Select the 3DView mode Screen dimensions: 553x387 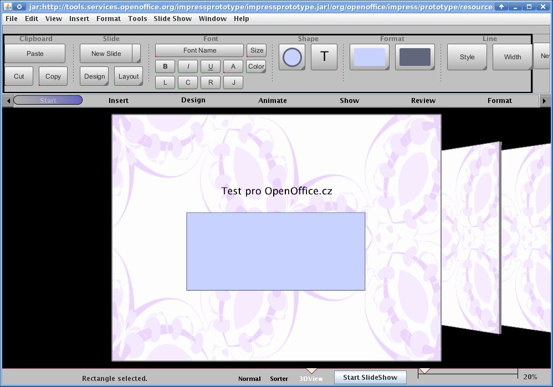(x=311, y=379)
